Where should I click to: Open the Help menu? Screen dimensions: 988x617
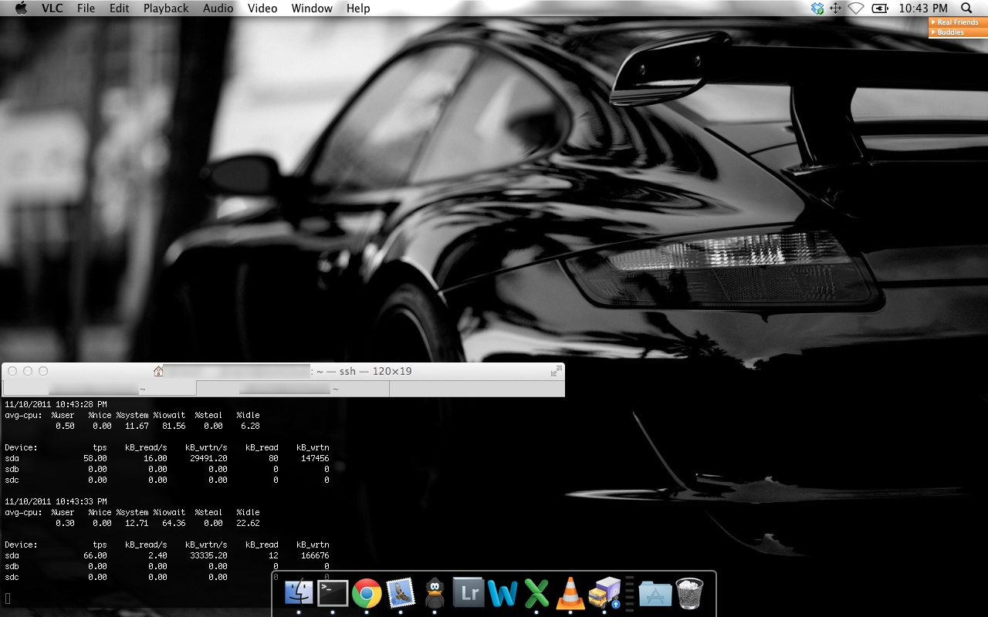coord(358,8)
